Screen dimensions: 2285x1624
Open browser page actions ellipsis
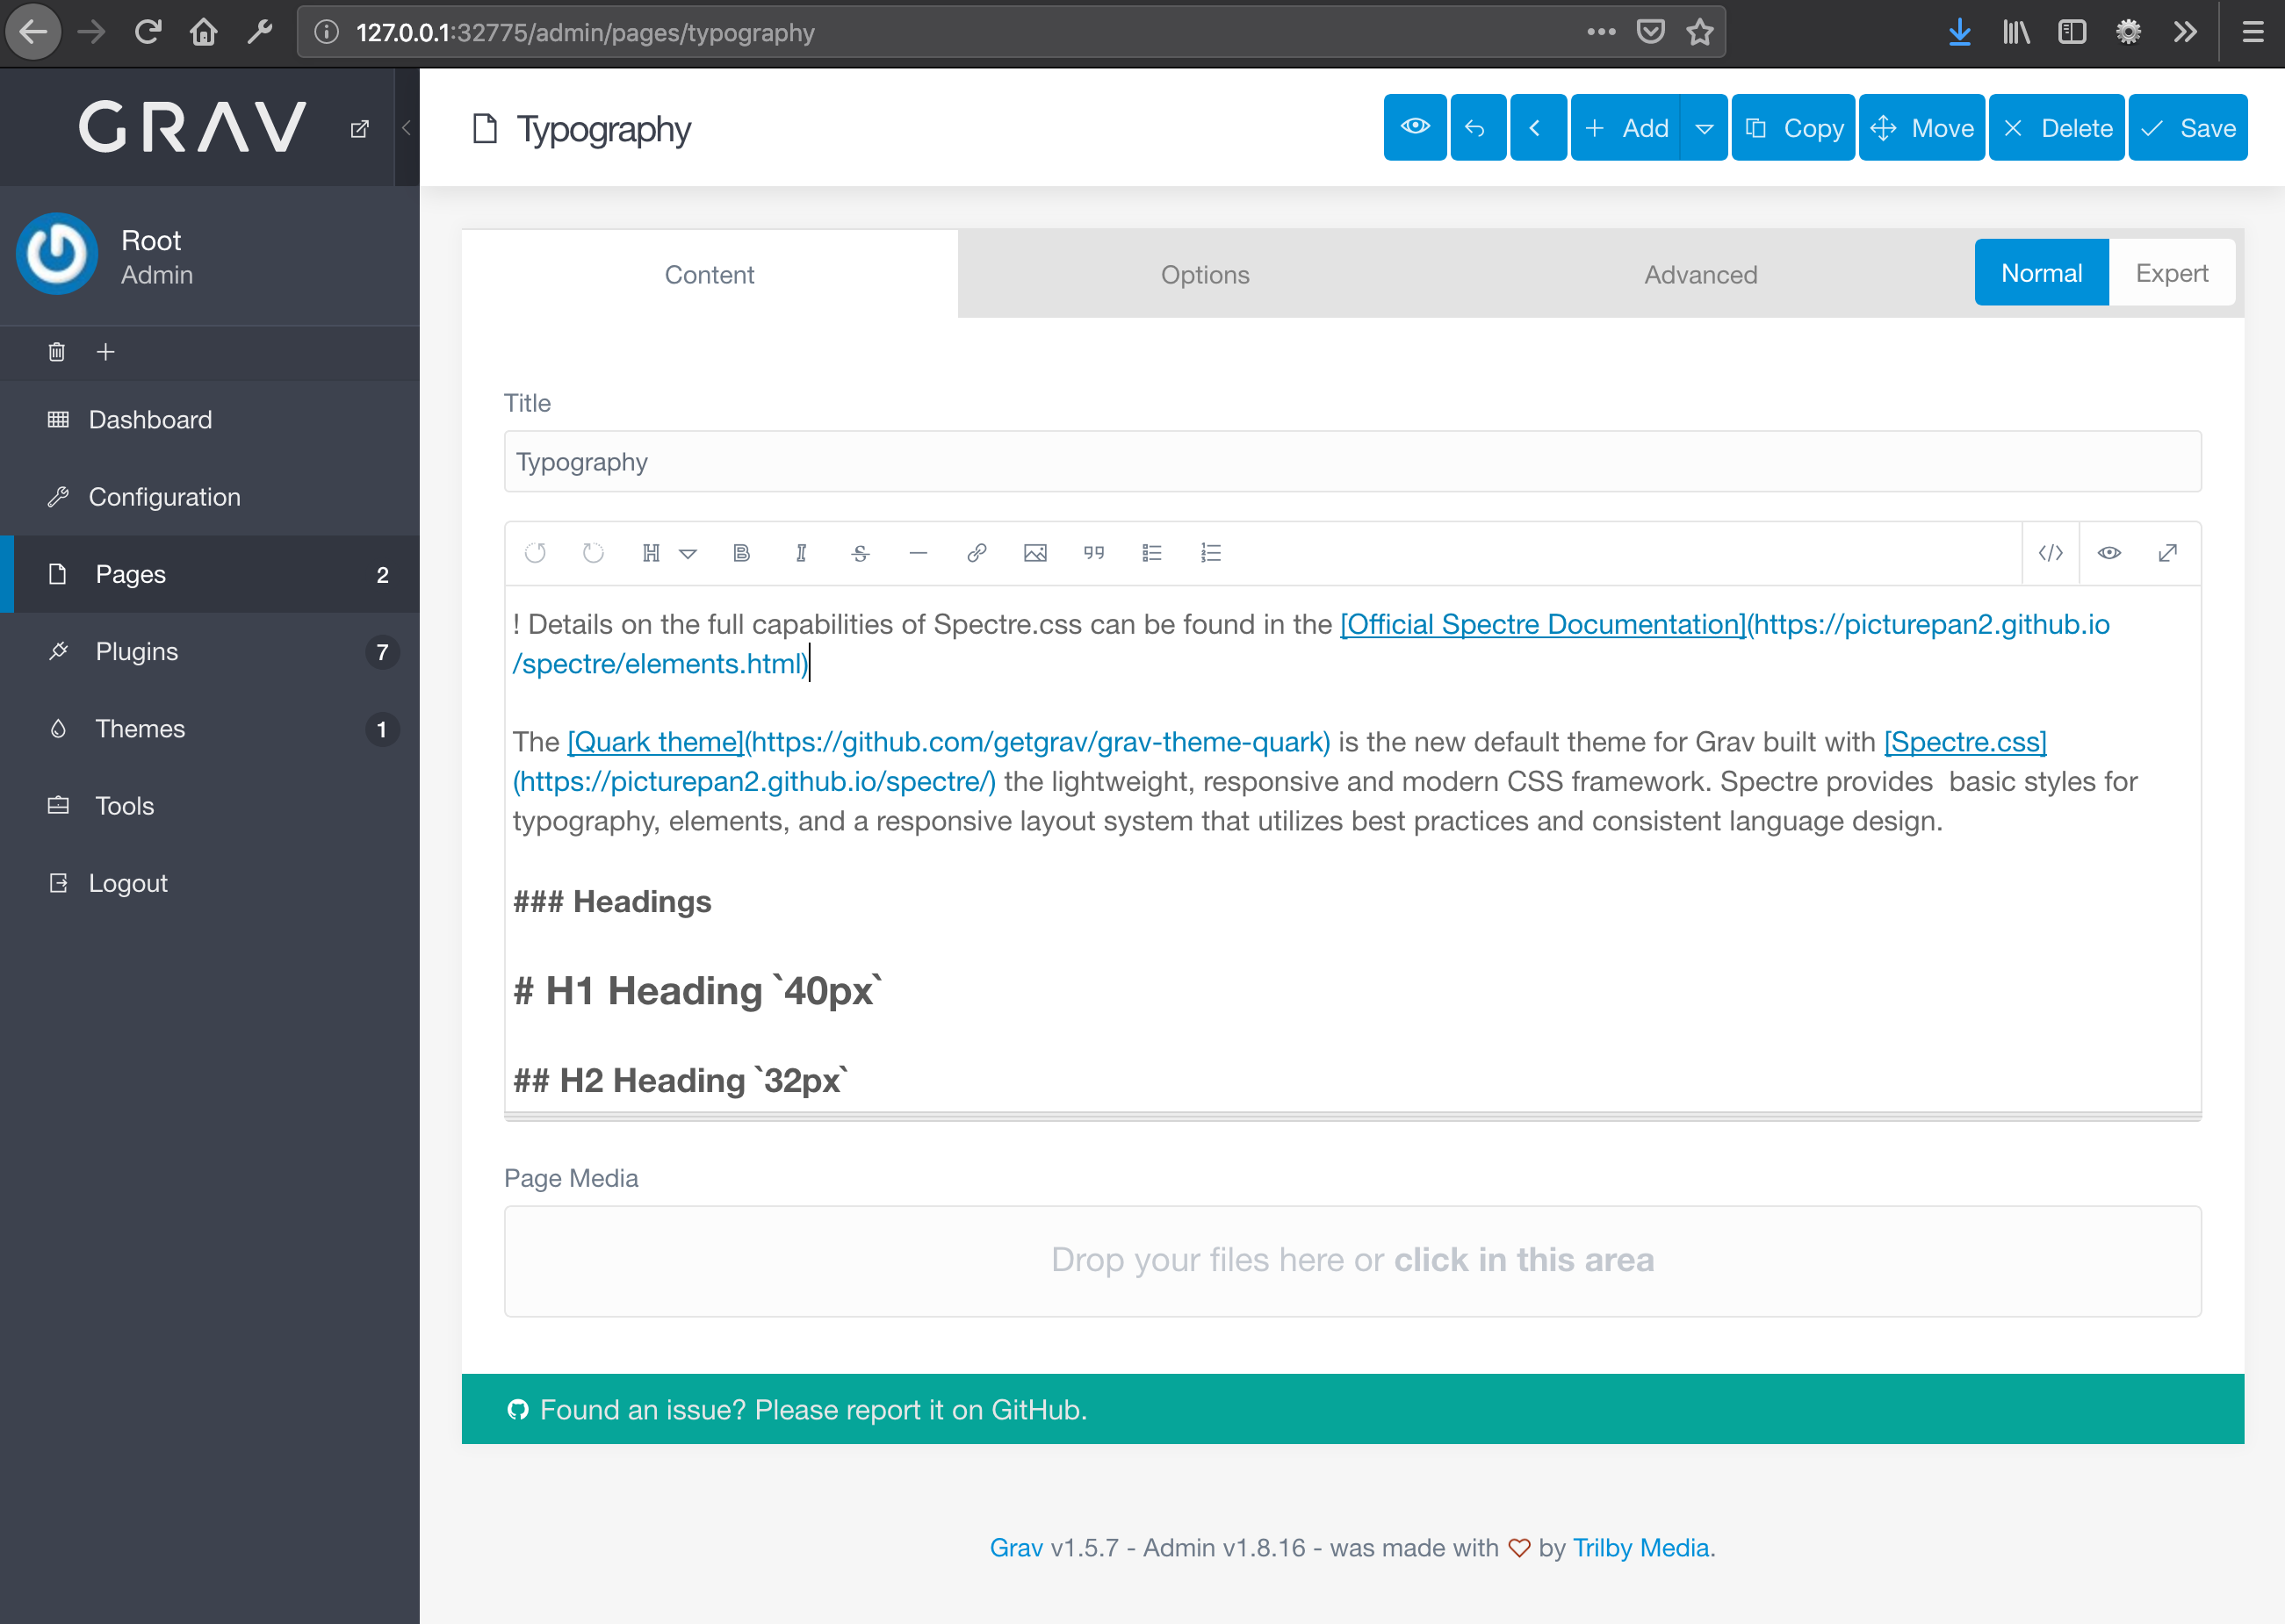point(1601,32)
